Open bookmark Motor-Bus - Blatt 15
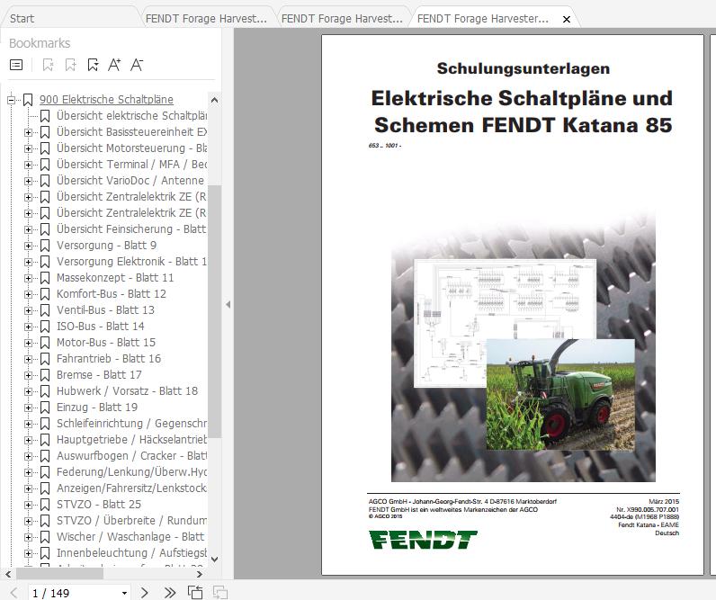Screen dimensions: 716x600 point(106,343)
